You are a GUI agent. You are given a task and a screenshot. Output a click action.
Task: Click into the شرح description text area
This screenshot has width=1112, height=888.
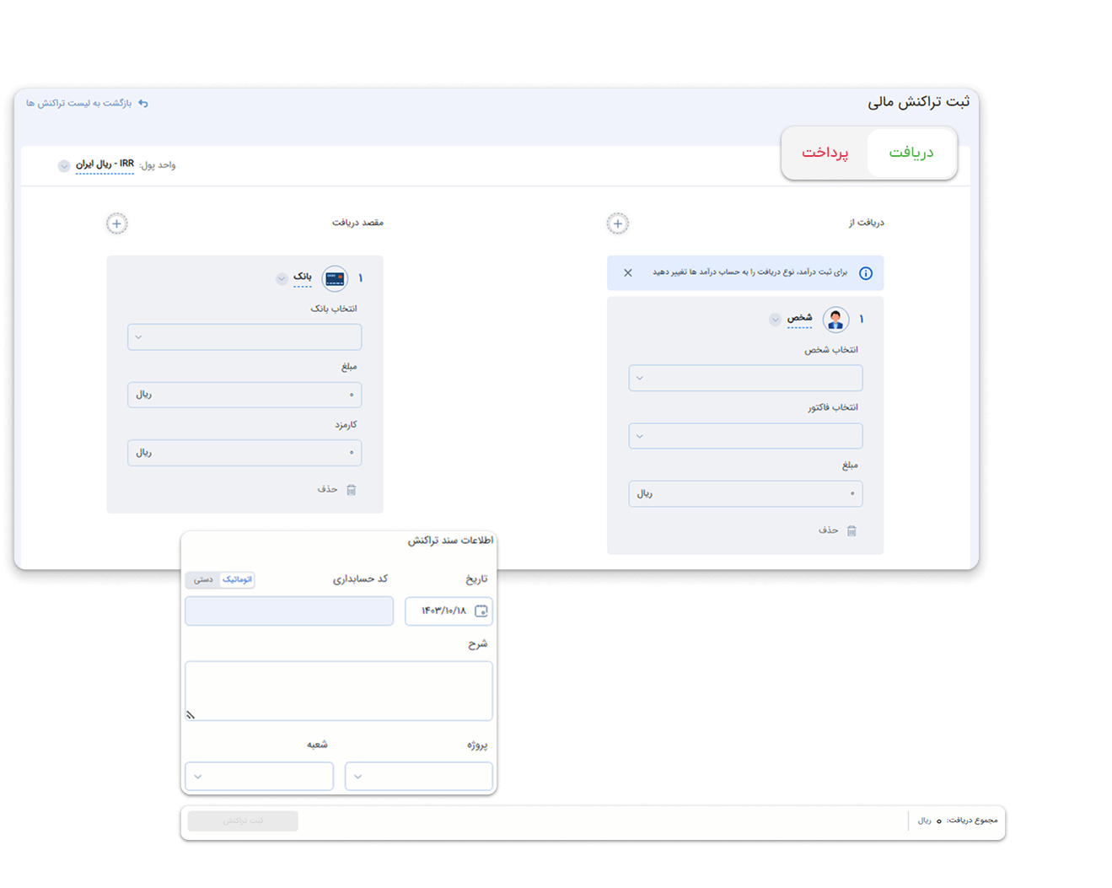click(339, 690)
